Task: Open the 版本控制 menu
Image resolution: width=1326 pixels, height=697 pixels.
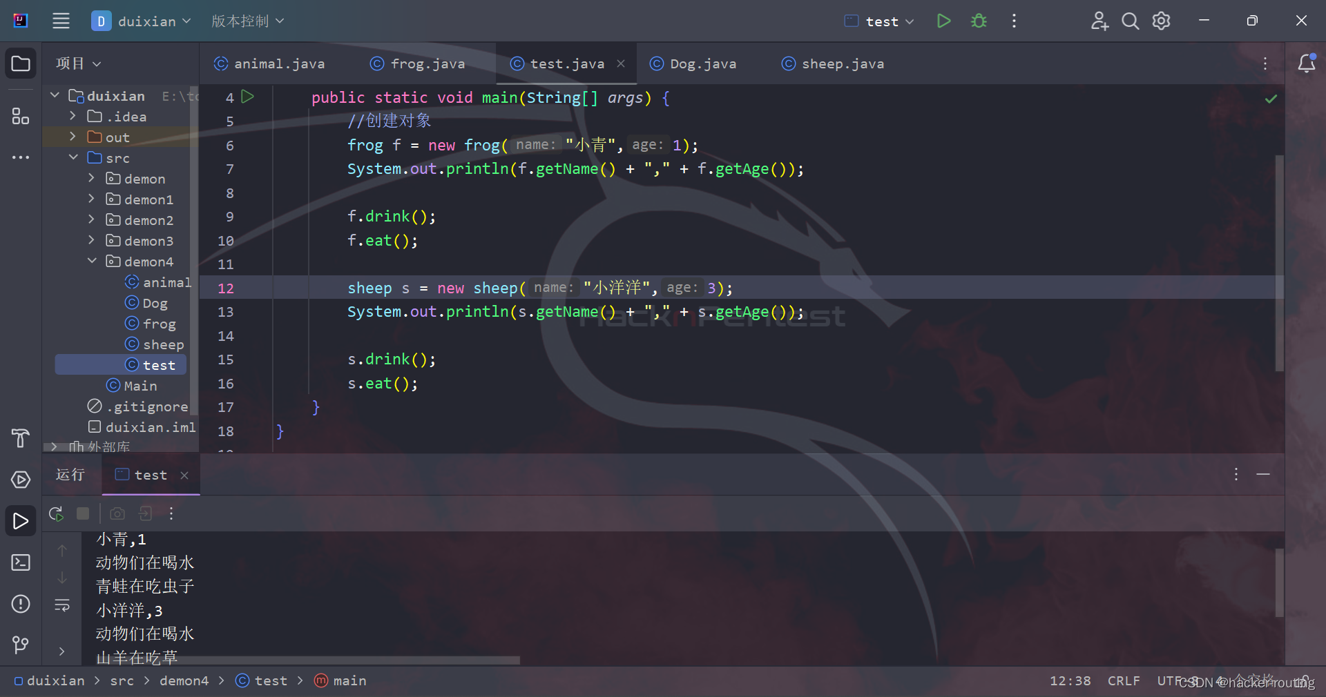Action: click(248, 21)
